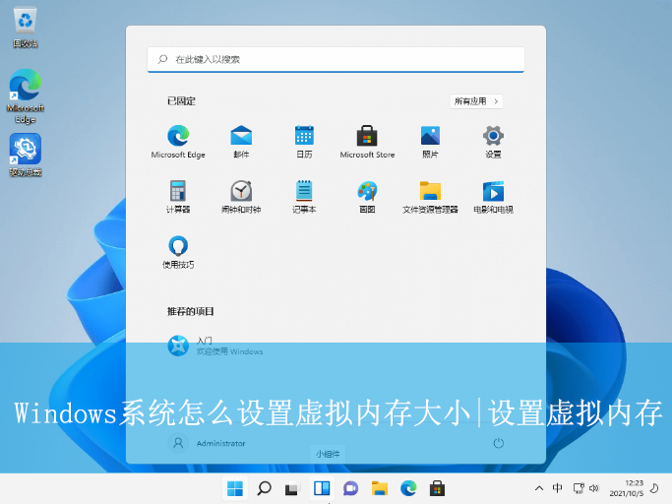Launch the Calculator (计算器) app
Image resolution: width=672 pixels, height=504 pixels.
[178, 197]
